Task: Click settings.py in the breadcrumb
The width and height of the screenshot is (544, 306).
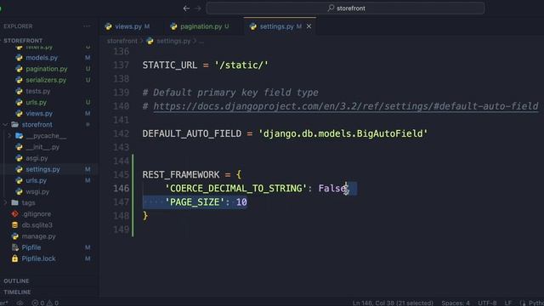Action: (x=173, y=41)
